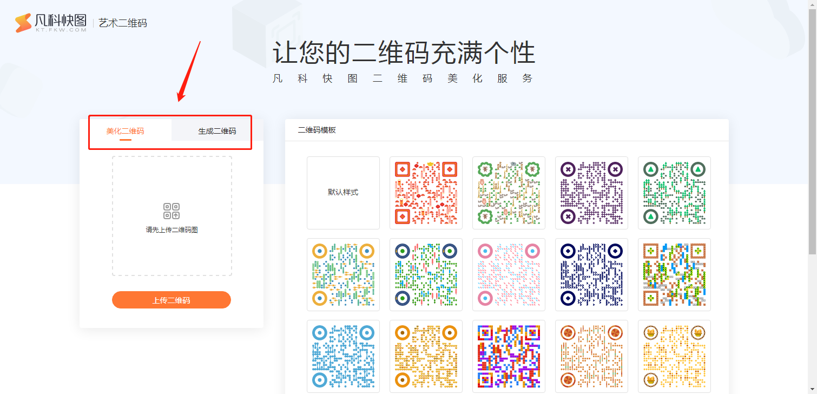The height and width of the screenshot is (394, 817).
Task: Switch to the 生成二维码 tab
Action: click(x=217, y=131)
